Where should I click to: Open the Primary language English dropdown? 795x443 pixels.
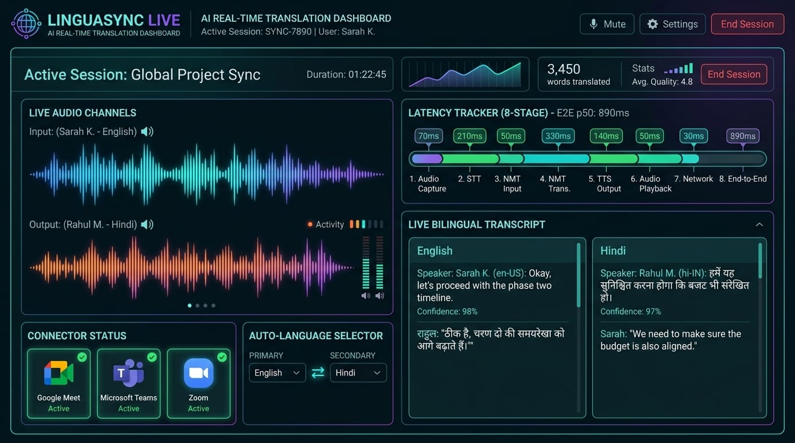[277, 373]
